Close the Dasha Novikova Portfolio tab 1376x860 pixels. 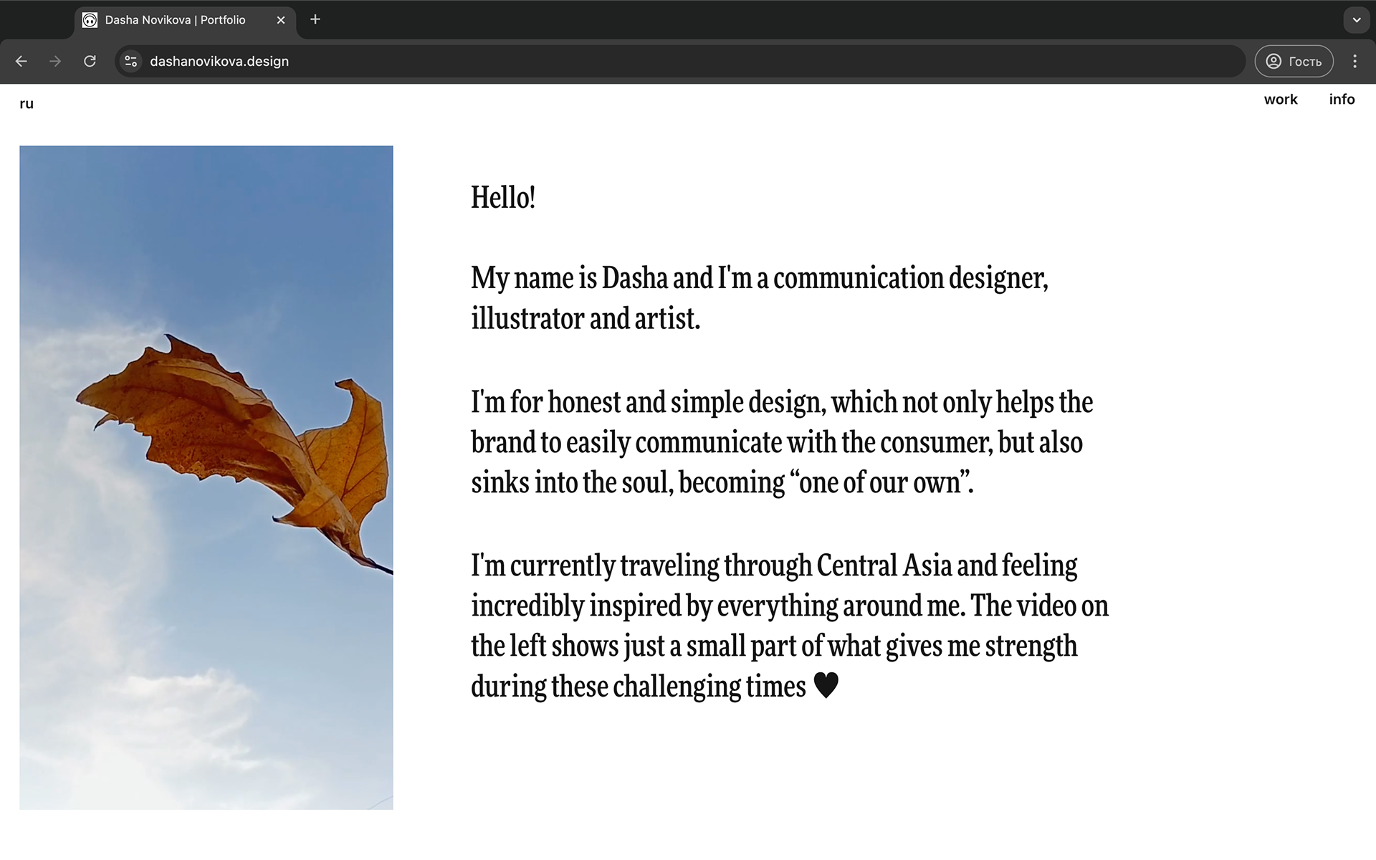click(281, 20)
